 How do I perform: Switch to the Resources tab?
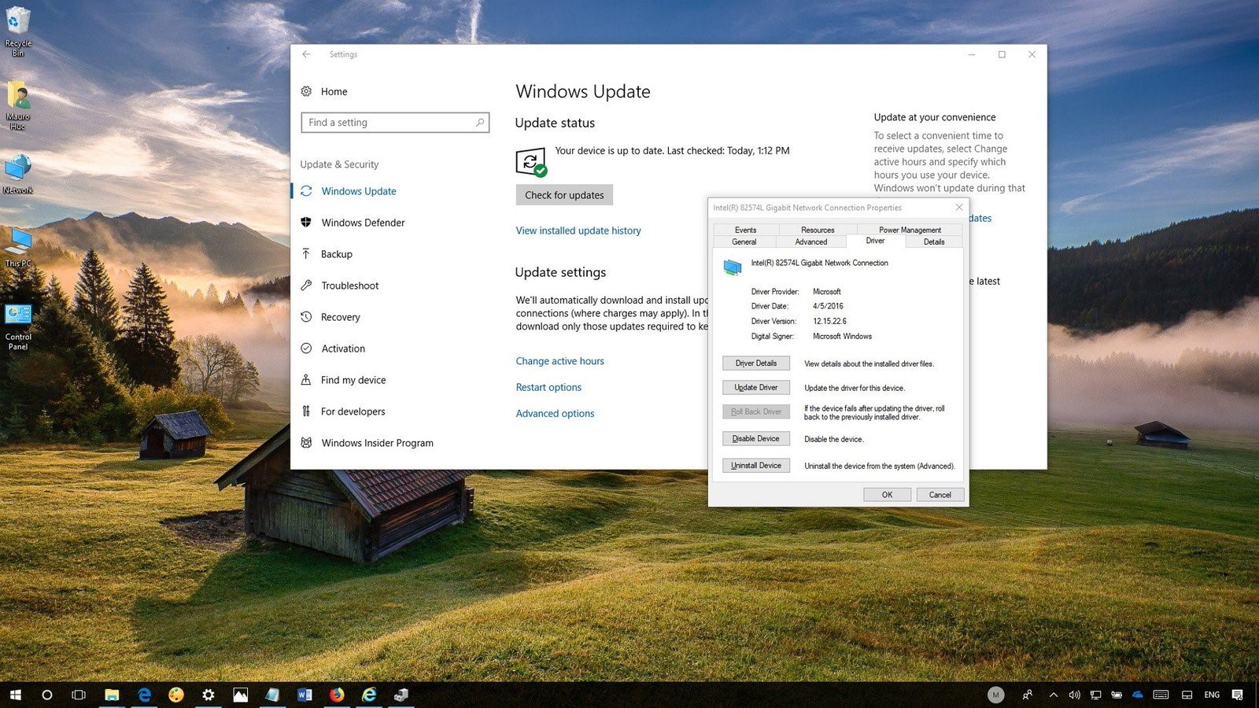click(x=818, y=230)
